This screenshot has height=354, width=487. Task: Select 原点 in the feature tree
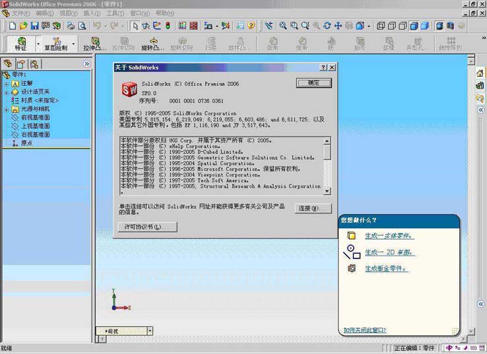[26, 143]
